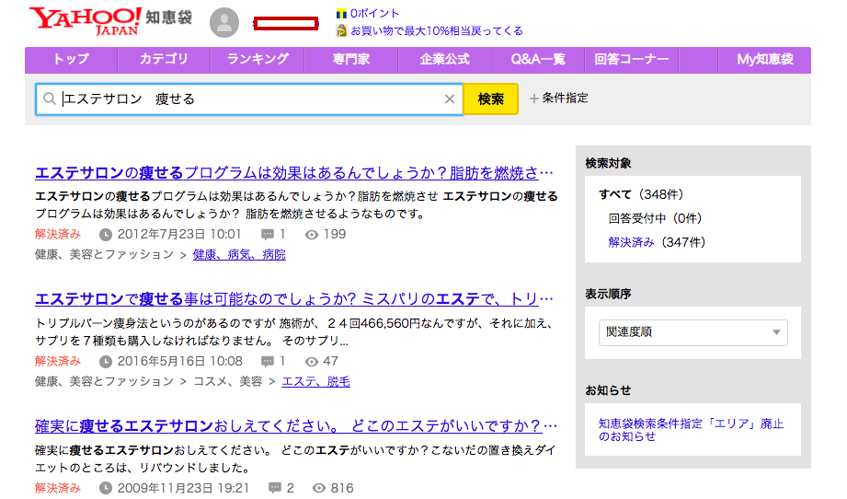Screen dimensions: 847x499
Task: Click into the search text field
Action: (248, 99)
